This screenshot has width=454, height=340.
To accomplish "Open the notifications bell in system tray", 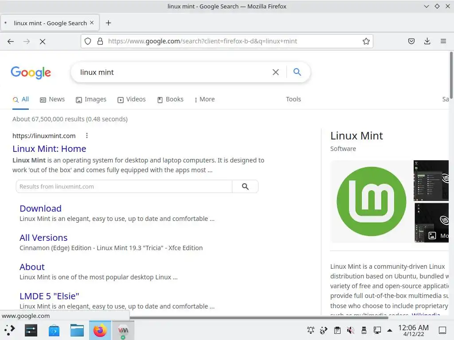I will click(x=311, y=330).
